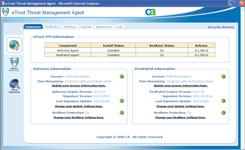Switch to the Statistics tab

click(x=52, y=27)
